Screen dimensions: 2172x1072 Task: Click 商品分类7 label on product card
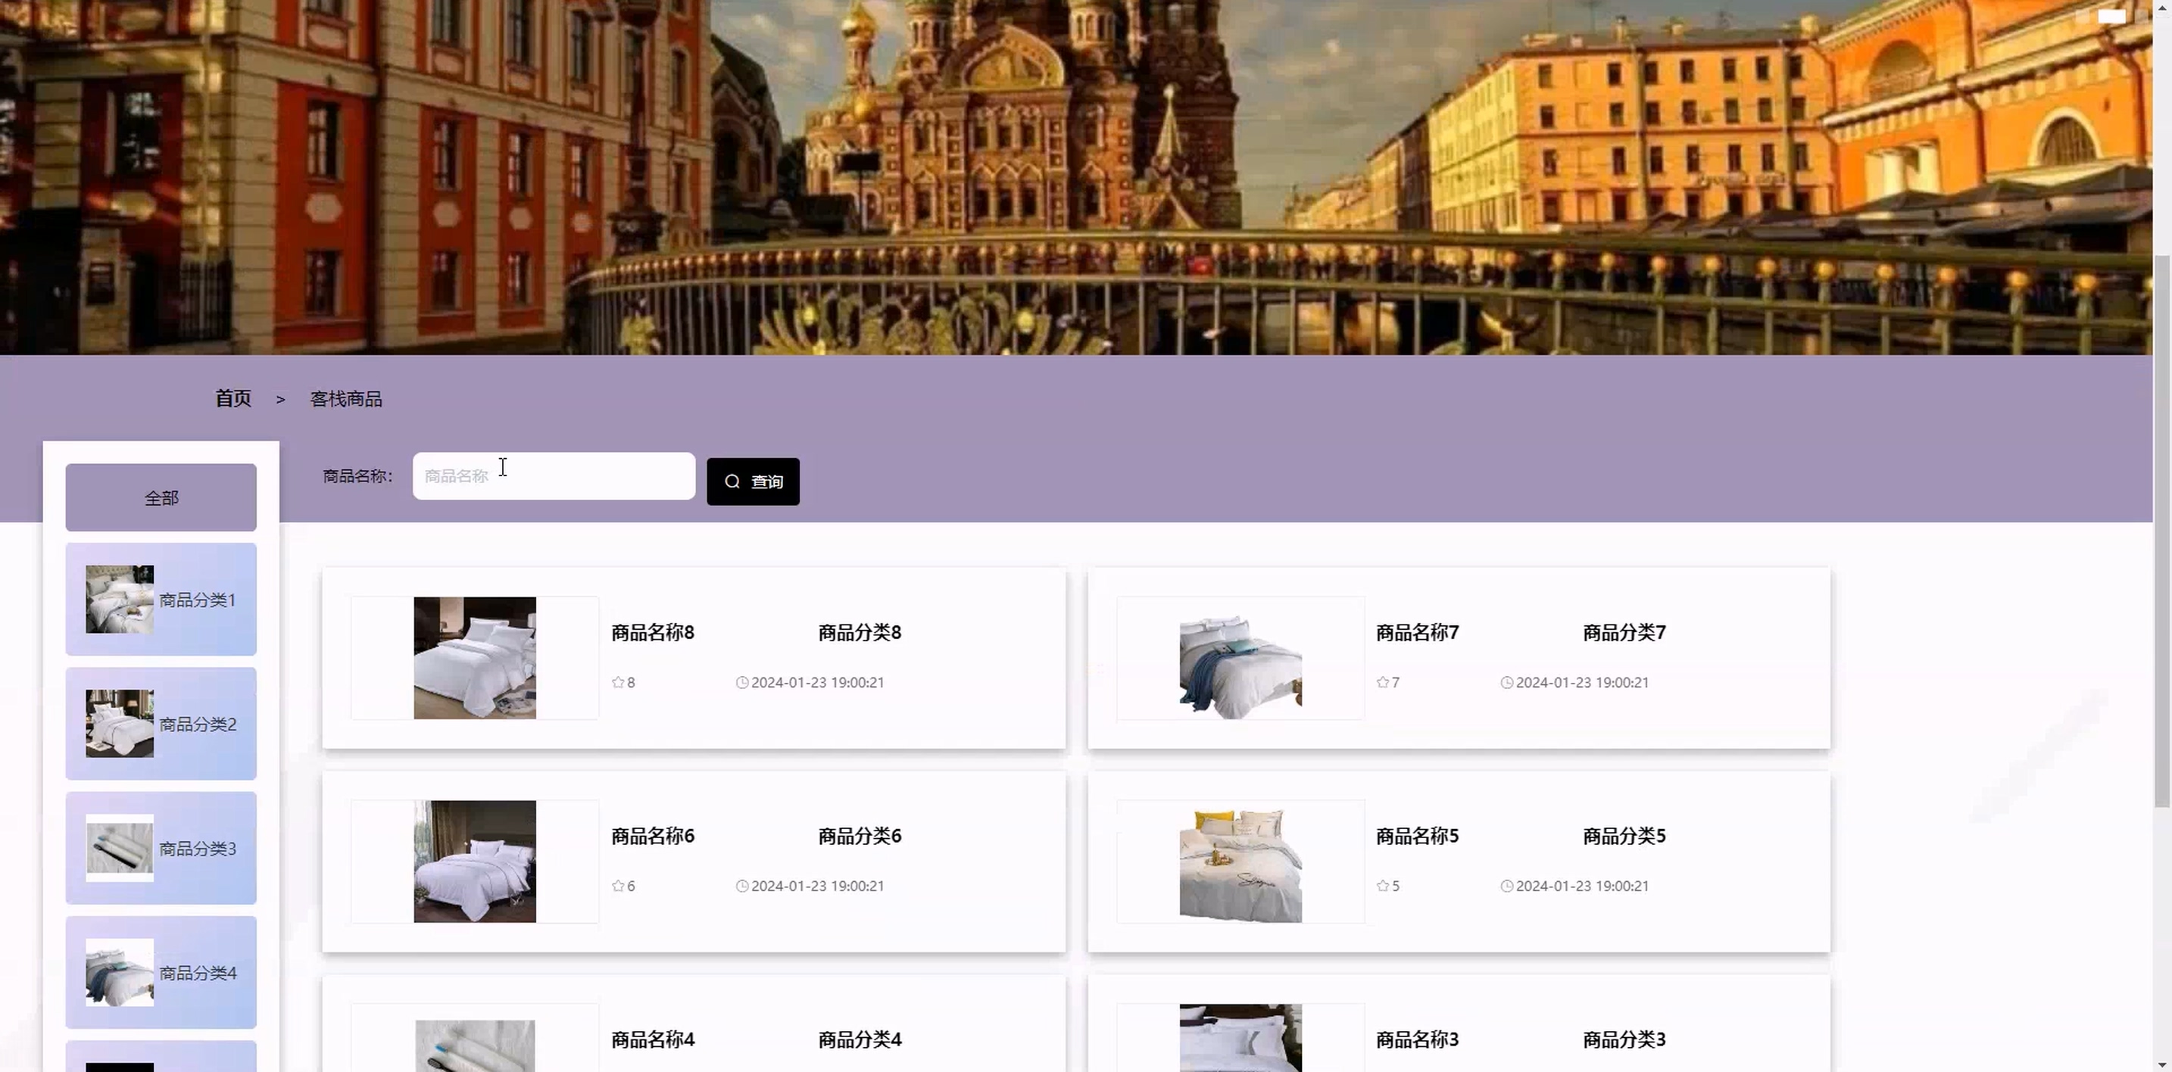click(1624, 633)
